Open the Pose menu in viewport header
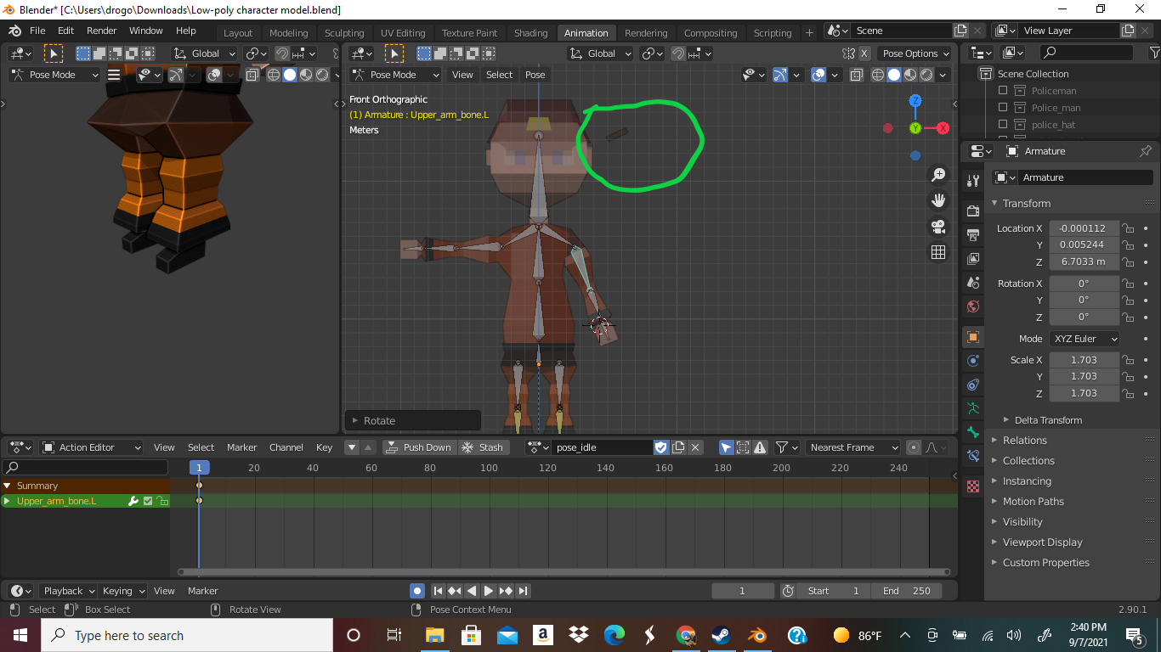Viewport: 1161px width, 652px height. pos(535,75)
